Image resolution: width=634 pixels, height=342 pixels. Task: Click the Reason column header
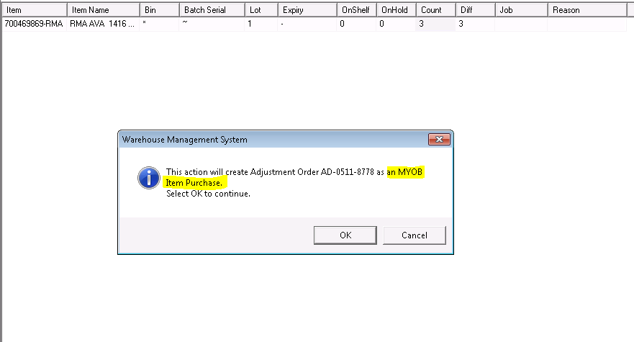[x=587, y=10]
